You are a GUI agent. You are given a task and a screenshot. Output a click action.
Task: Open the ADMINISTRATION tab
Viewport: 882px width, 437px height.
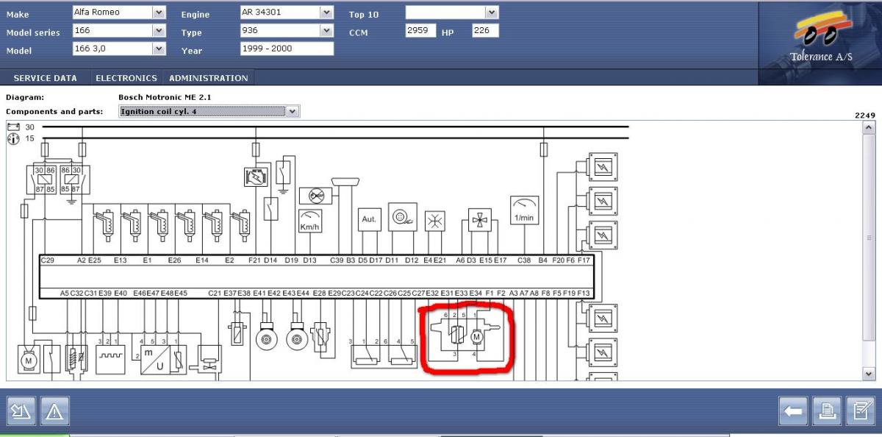tap(209, 78)
